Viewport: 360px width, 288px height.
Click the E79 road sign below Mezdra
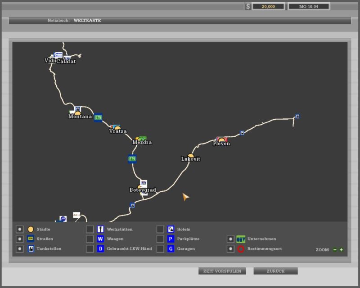(x=132, y=159)
